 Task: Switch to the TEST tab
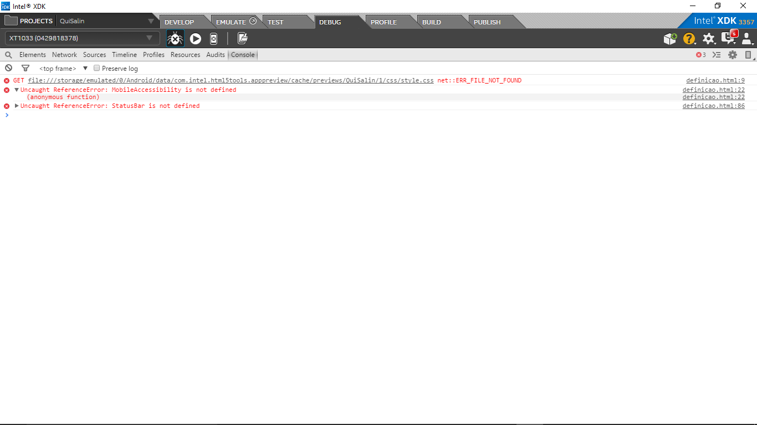(x=275, y=22)
